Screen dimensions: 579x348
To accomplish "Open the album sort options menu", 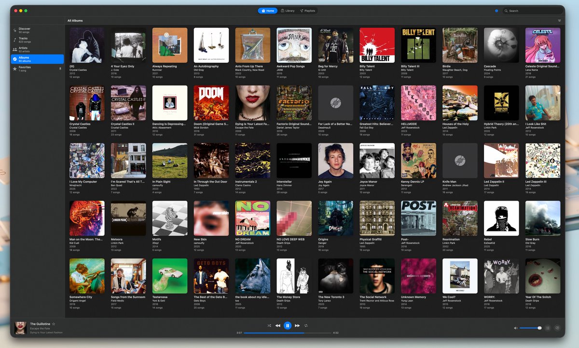I will tap(559, 21).
